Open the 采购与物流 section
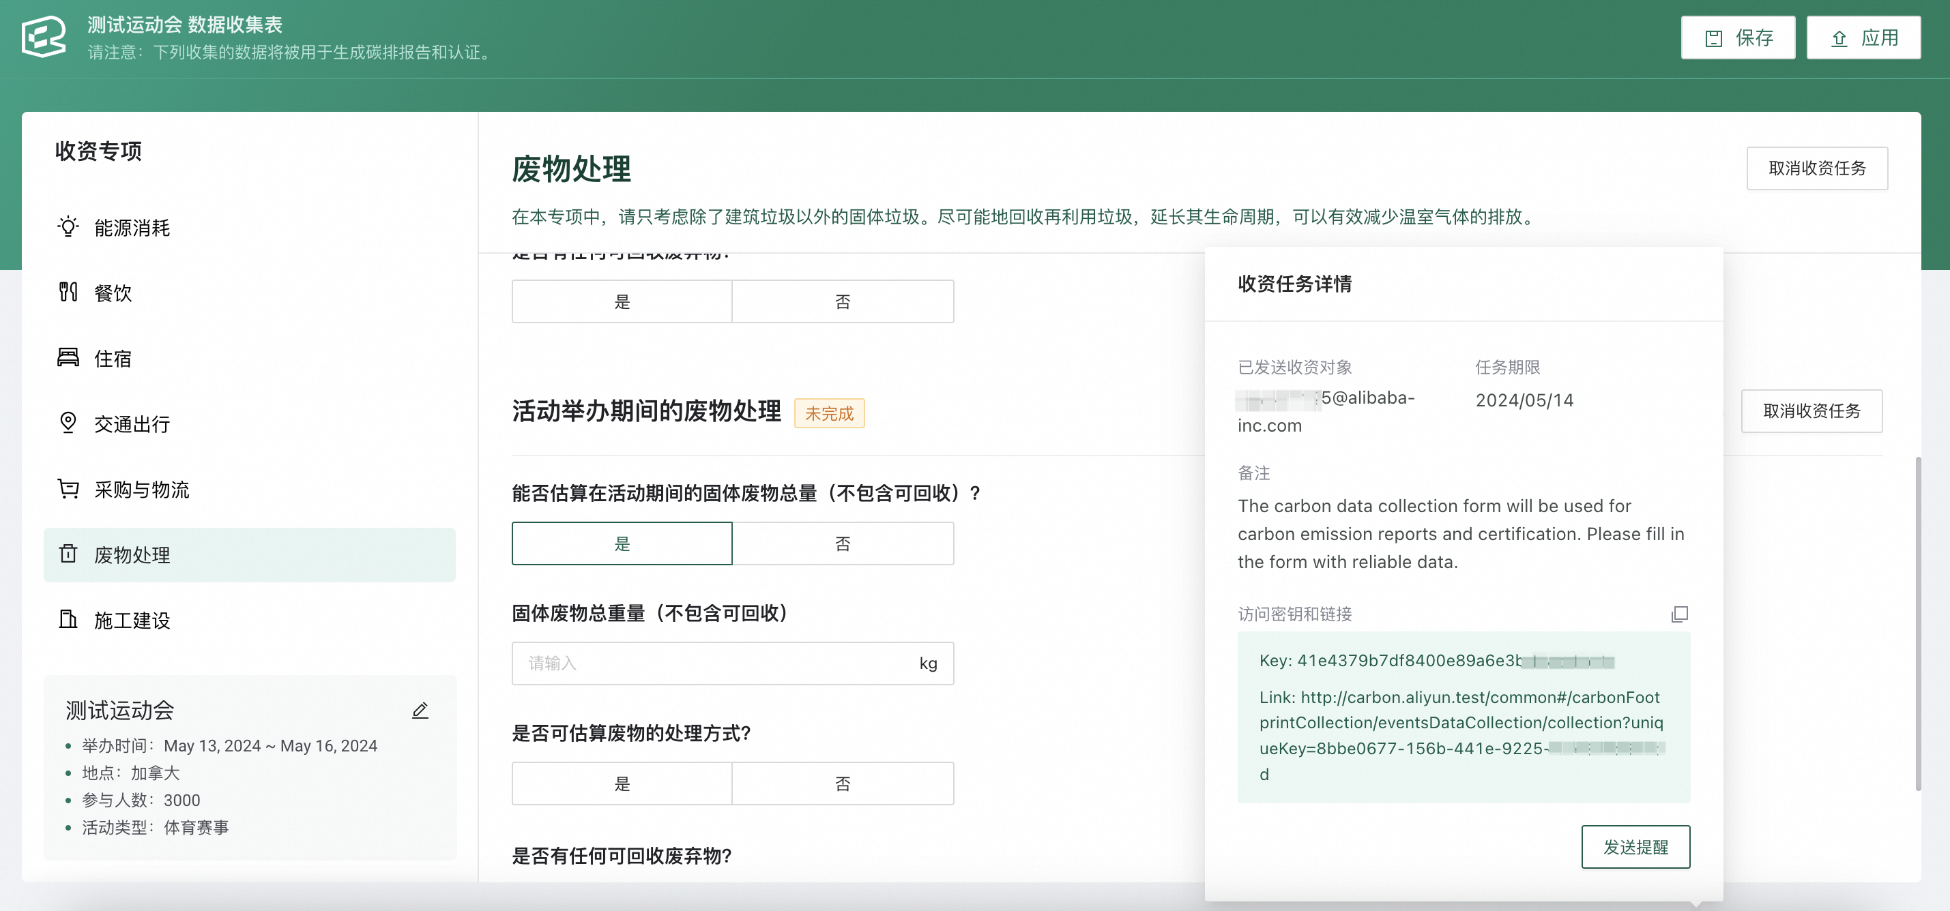Screen dimensions: 1950x911 click(249, 489)
